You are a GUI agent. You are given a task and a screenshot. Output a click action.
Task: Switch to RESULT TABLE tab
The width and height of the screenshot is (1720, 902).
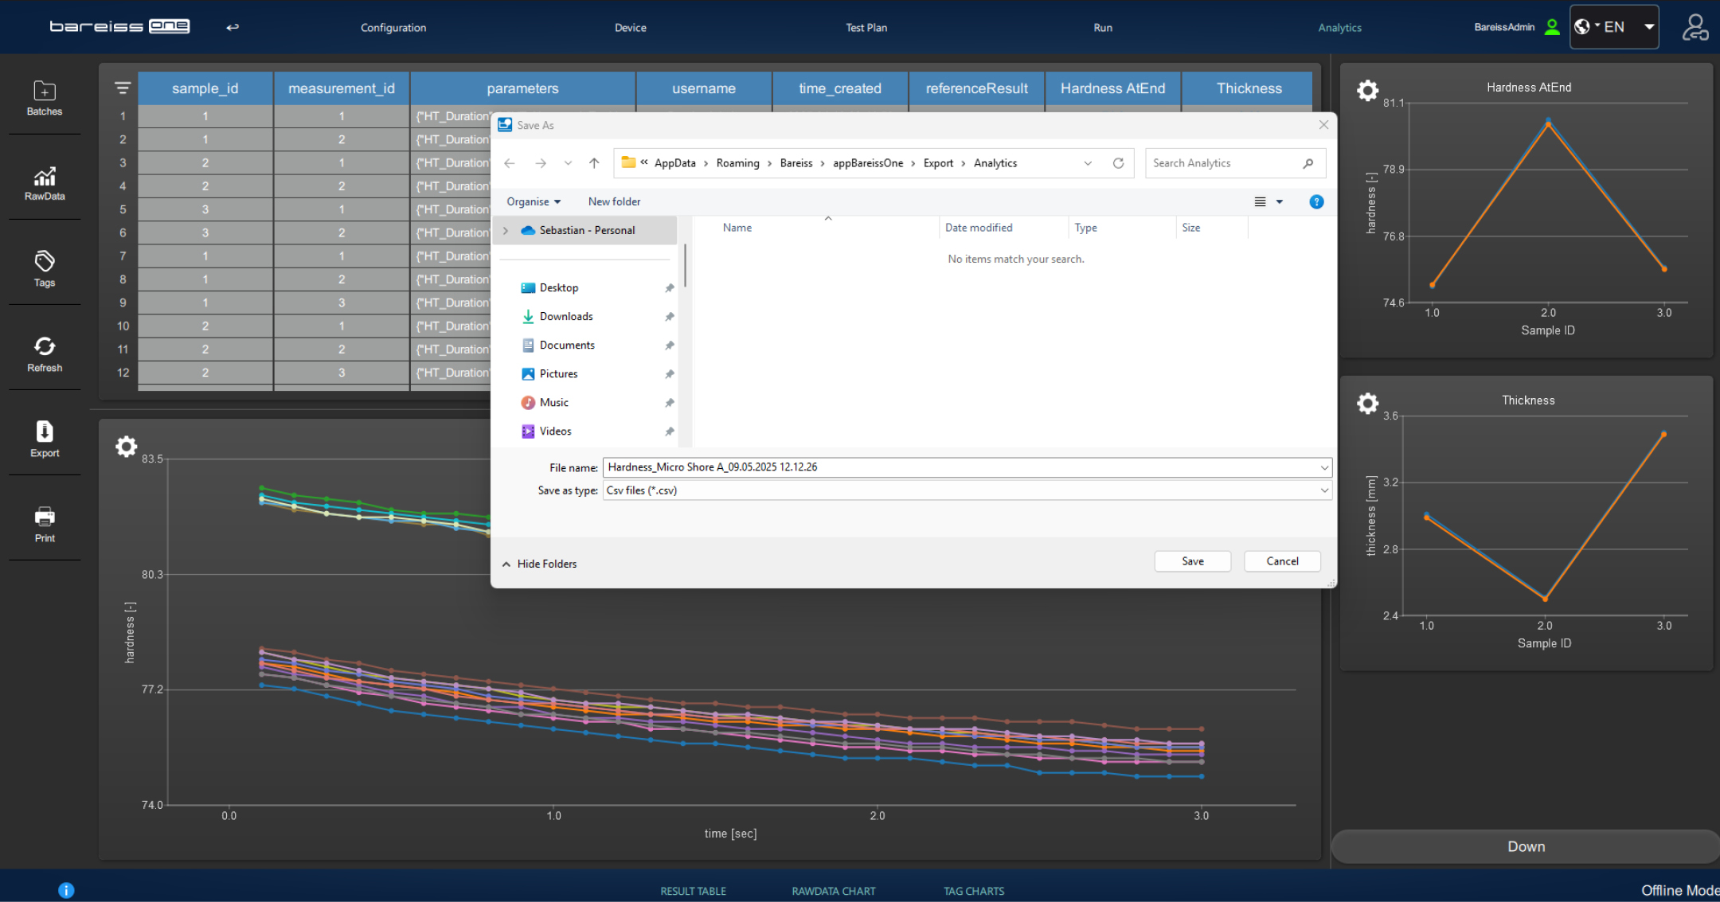pyautogui.click(x=693, y=891)
